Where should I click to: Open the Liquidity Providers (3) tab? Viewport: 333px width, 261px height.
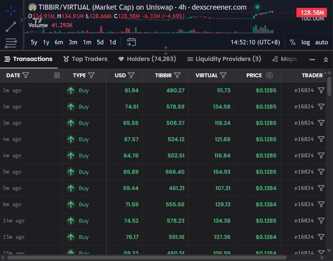click(224, 59)
